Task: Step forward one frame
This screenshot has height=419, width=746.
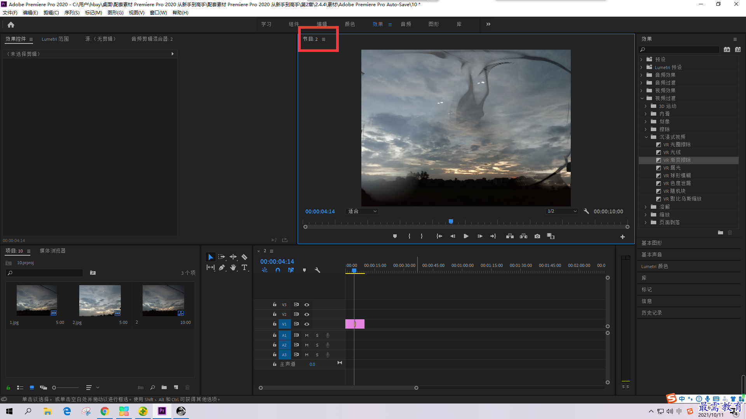Action: click(480, 236)
